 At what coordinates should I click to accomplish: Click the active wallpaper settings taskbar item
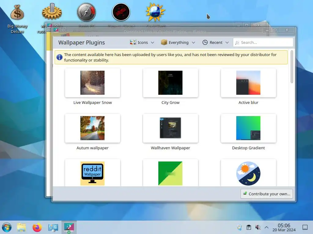69,227
